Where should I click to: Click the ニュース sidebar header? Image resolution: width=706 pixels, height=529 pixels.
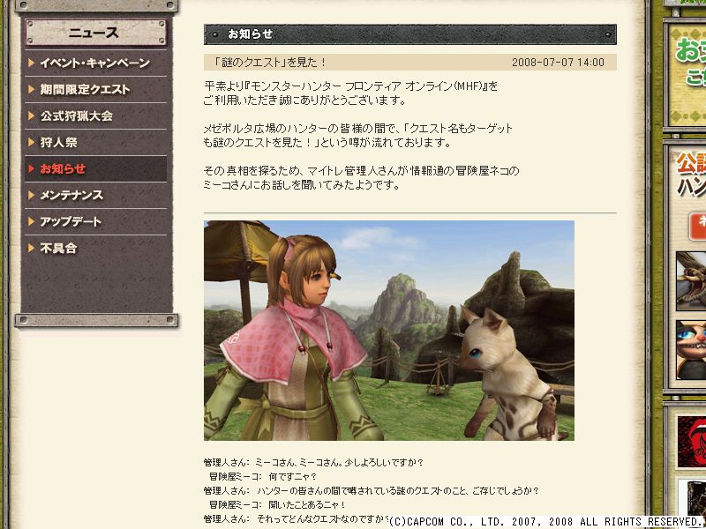coord(95,33)
